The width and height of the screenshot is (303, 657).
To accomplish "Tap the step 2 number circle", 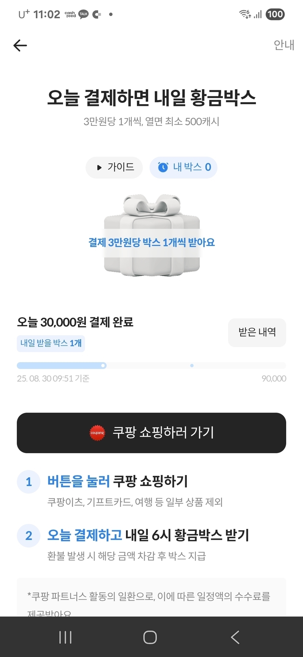I will (x=28, y=536).
